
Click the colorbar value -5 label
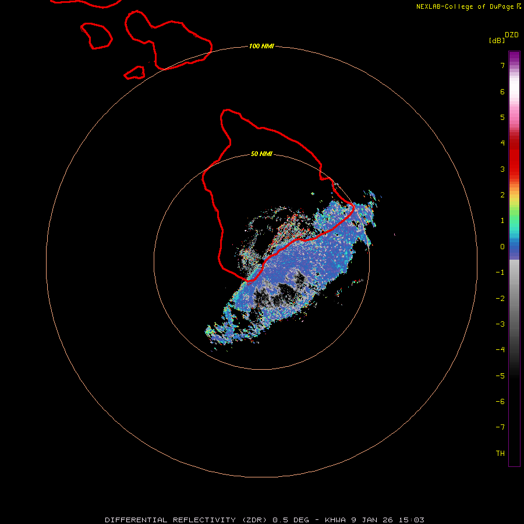coord(500,376)
